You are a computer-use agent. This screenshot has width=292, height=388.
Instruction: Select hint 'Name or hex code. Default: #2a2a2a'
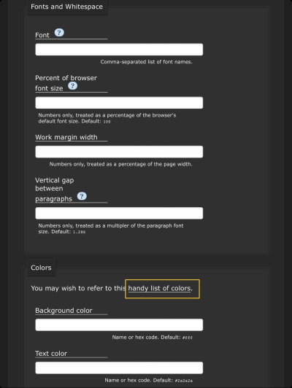pyautogui.click(x=149, y=380)
